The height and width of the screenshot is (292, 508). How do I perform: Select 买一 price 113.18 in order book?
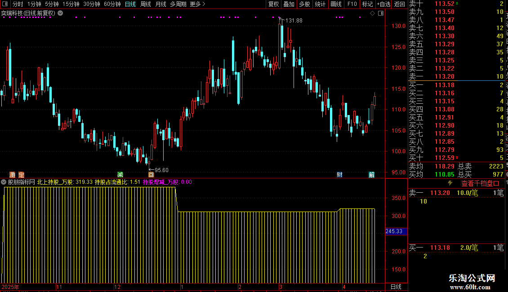point(445,85)
